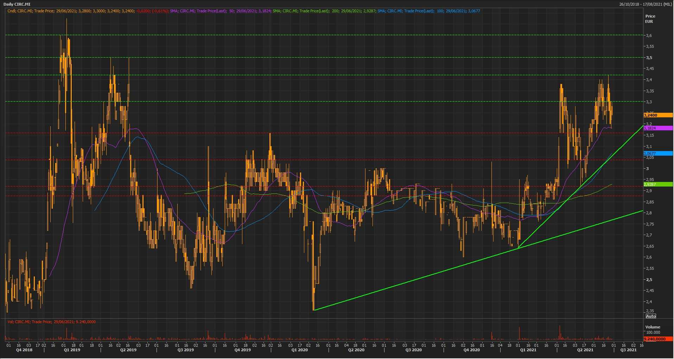Click the red 9,240,0000 volume value tag
Viewport: 674px width, 359px height.
657,339
